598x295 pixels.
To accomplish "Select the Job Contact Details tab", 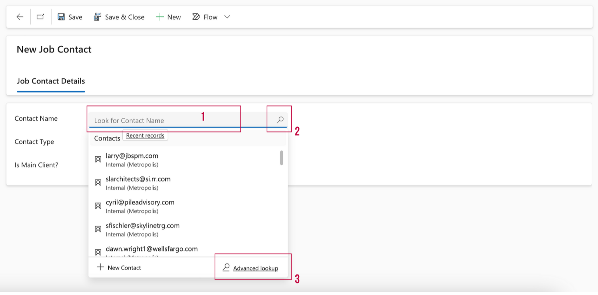I will tap(51, 81).
